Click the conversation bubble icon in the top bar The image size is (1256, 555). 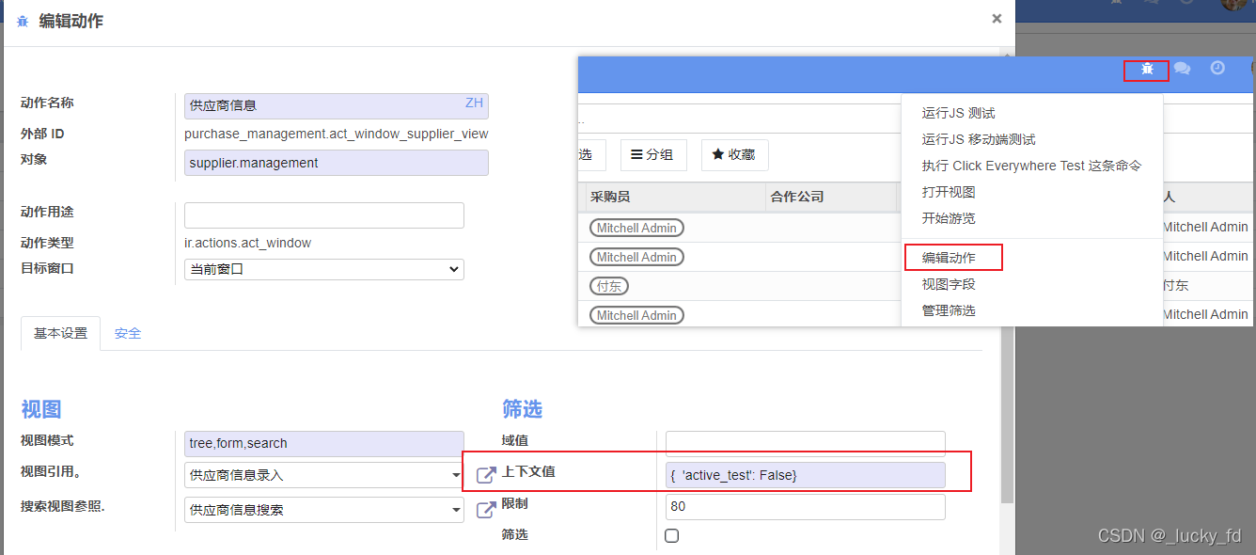pyautogui.click(x=1182, y=68)
